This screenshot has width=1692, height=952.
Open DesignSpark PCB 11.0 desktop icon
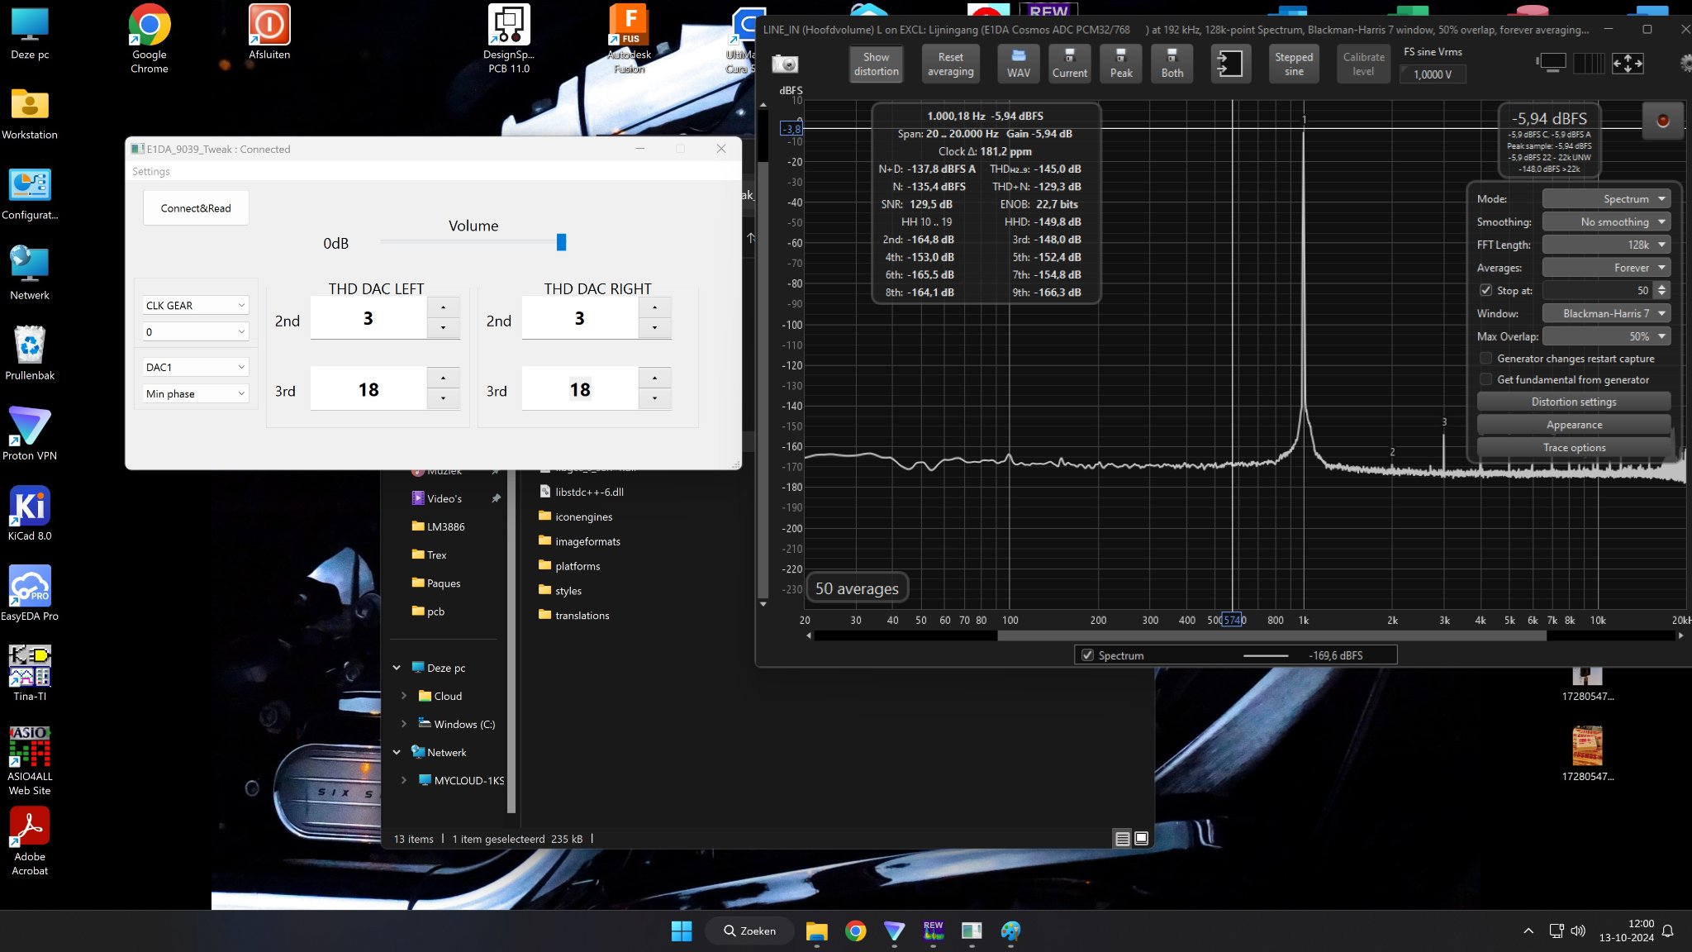coord(509,39)
